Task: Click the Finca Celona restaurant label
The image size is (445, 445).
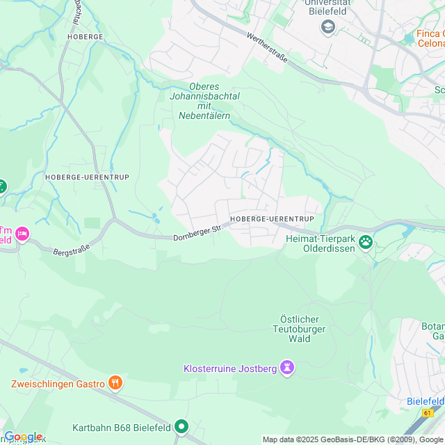Action: (x=430, y=38)
